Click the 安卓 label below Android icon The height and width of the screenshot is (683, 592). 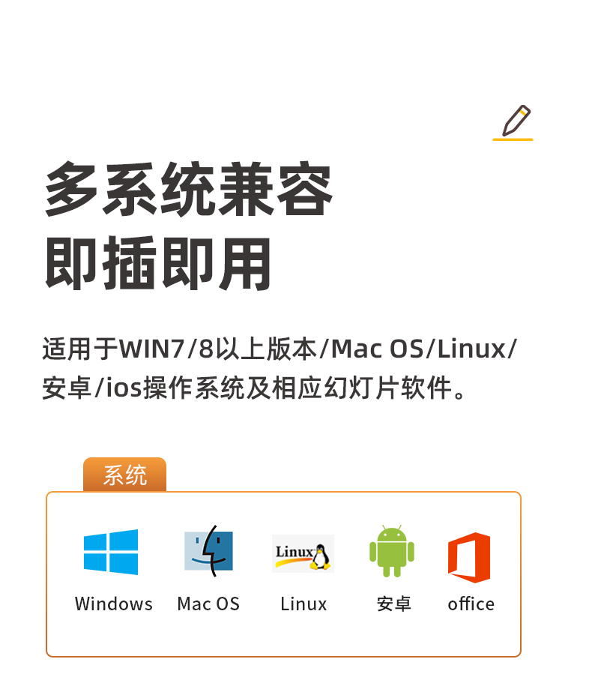pos(393,604)
